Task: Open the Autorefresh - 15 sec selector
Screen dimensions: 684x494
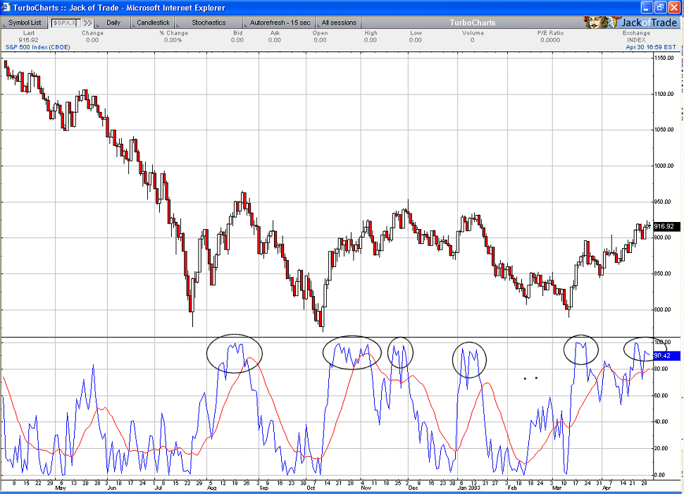Action: (280, 23)
